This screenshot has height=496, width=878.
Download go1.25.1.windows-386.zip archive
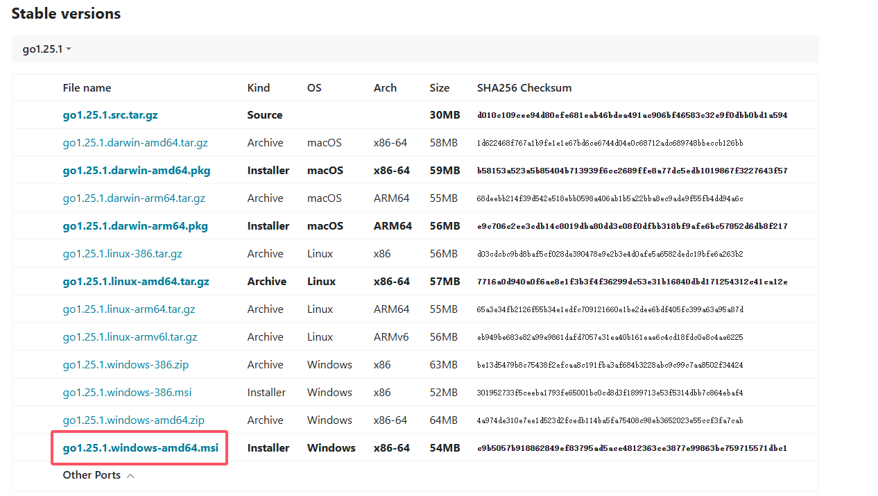126,365
